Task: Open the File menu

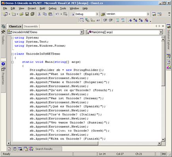Action: (x=5, y=8)
